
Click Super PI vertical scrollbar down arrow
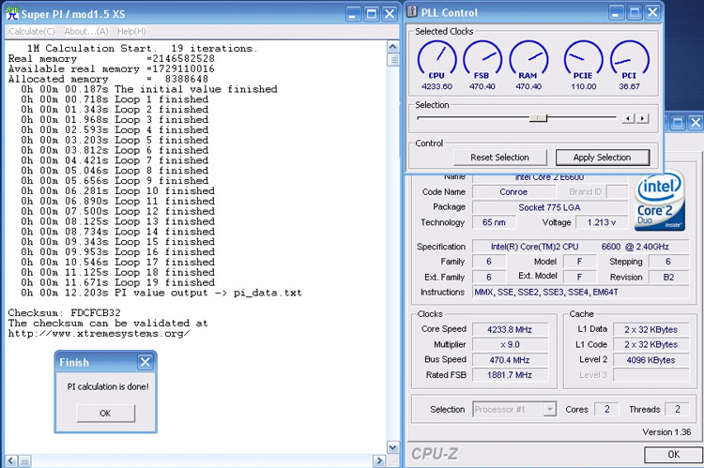pos(392,447)
